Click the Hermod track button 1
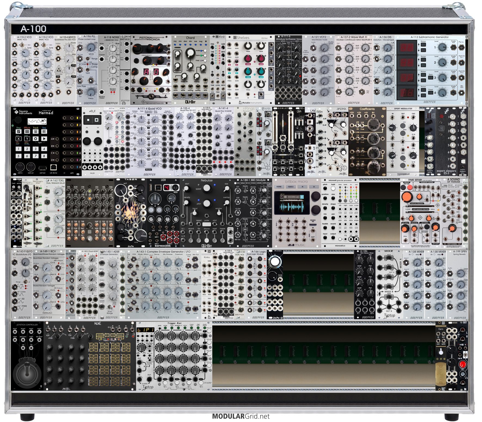 pos(18,149)
